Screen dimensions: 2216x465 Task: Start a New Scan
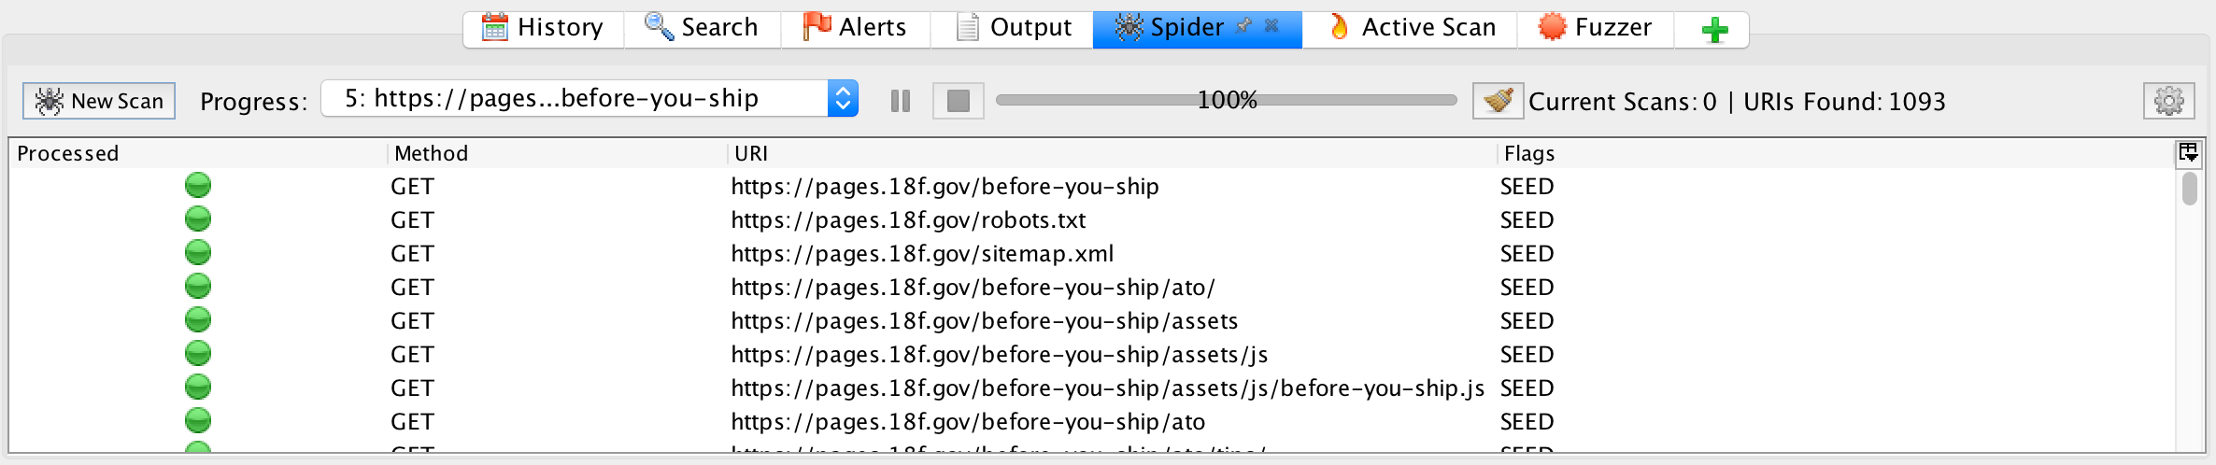pyautogui.click(x=99, y=101)
